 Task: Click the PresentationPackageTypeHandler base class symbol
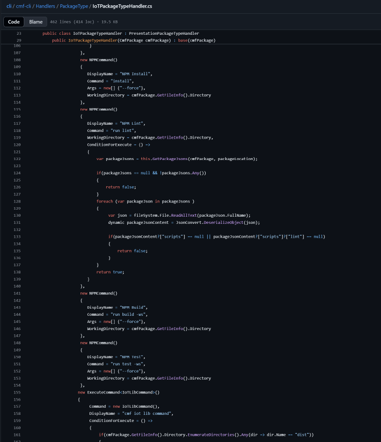pos(165,33)
